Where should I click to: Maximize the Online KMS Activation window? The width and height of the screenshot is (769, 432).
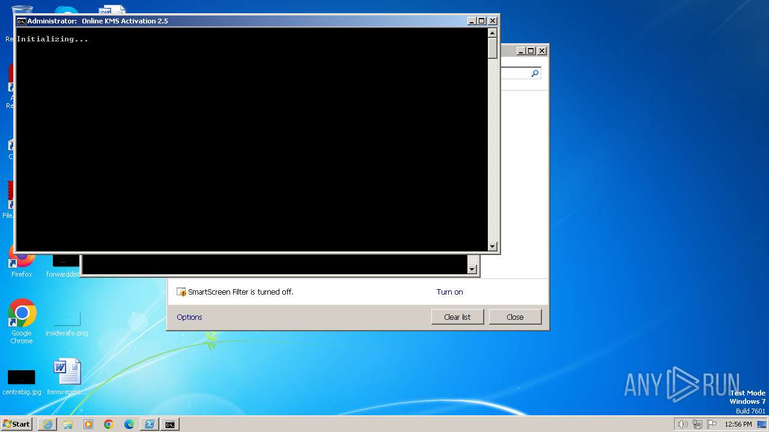[x=481, y=20]
